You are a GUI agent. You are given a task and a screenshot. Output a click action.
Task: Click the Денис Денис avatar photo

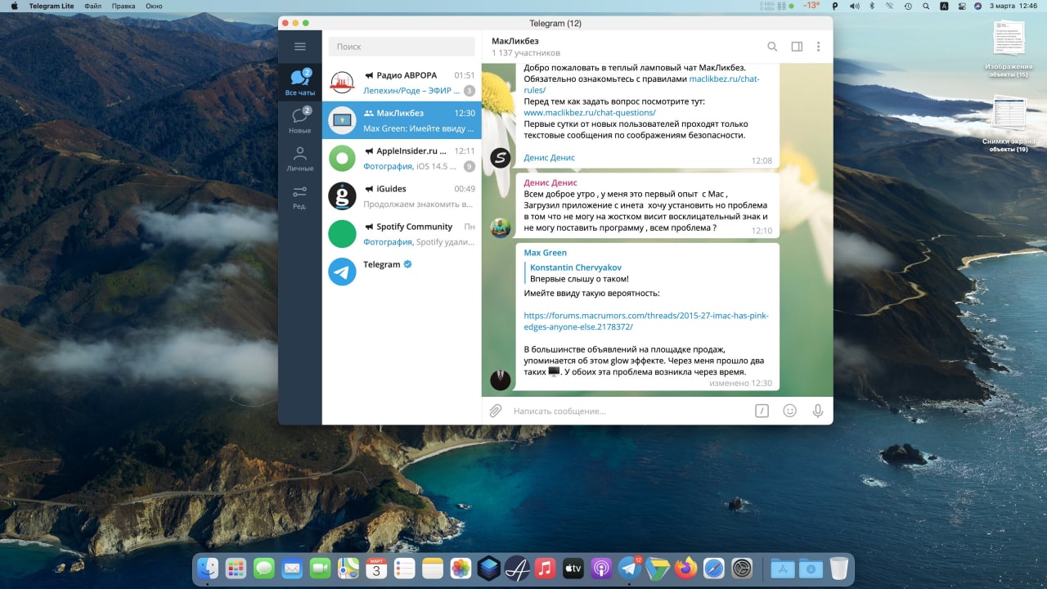pyautogui.click(x=501, y=227)
